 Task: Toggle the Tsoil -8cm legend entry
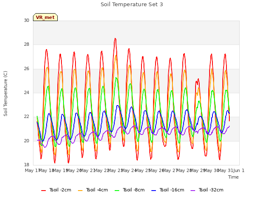tap(130, 190)
